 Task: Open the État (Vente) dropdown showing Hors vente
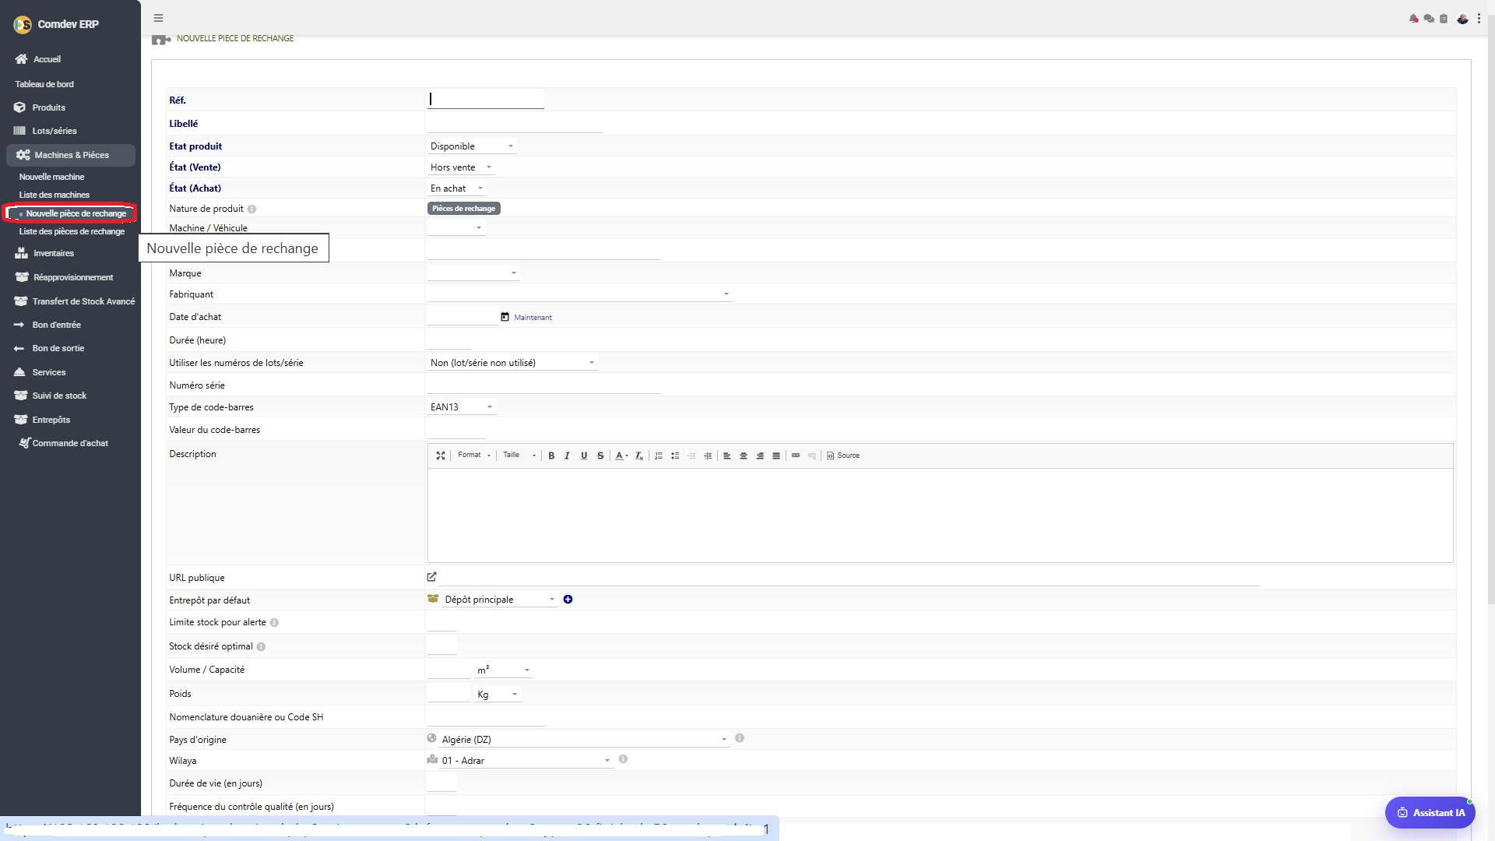click(x=461, y=167)
